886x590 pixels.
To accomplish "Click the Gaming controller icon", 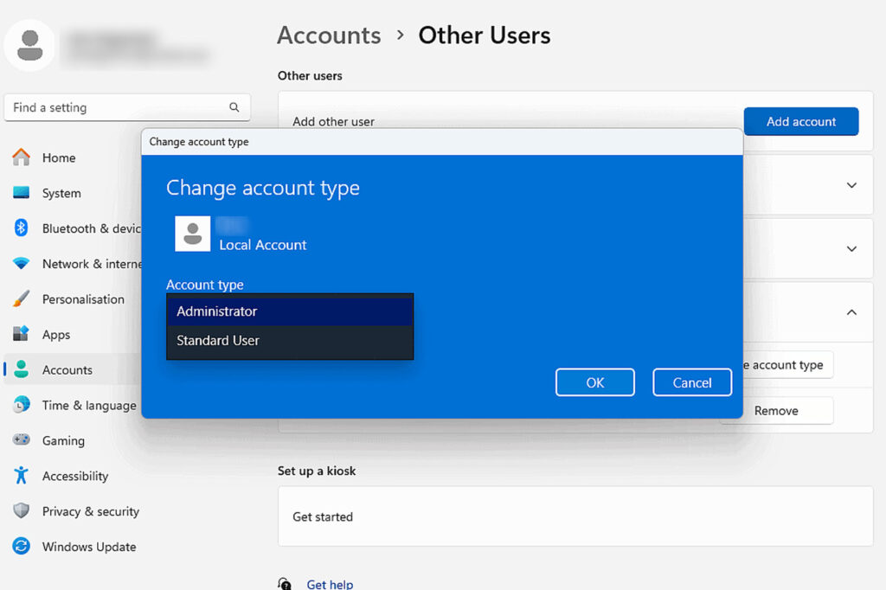I will point(22,439).
